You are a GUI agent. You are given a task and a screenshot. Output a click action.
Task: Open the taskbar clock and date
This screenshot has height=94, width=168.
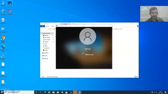tap(160, 92)
